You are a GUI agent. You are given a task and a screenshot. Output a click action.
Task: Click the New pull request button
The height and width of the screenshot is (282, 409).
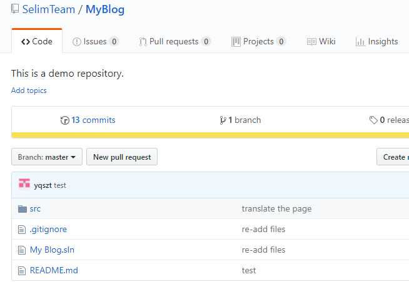(122, 157)
